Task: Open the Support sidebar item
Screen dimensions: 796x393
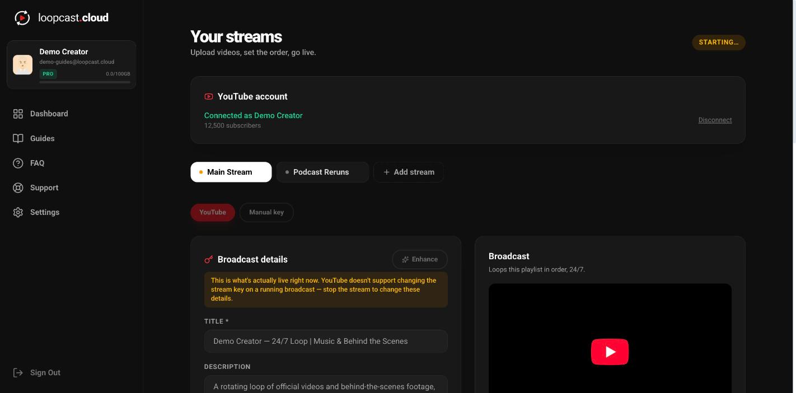Action: pos(72,188)
